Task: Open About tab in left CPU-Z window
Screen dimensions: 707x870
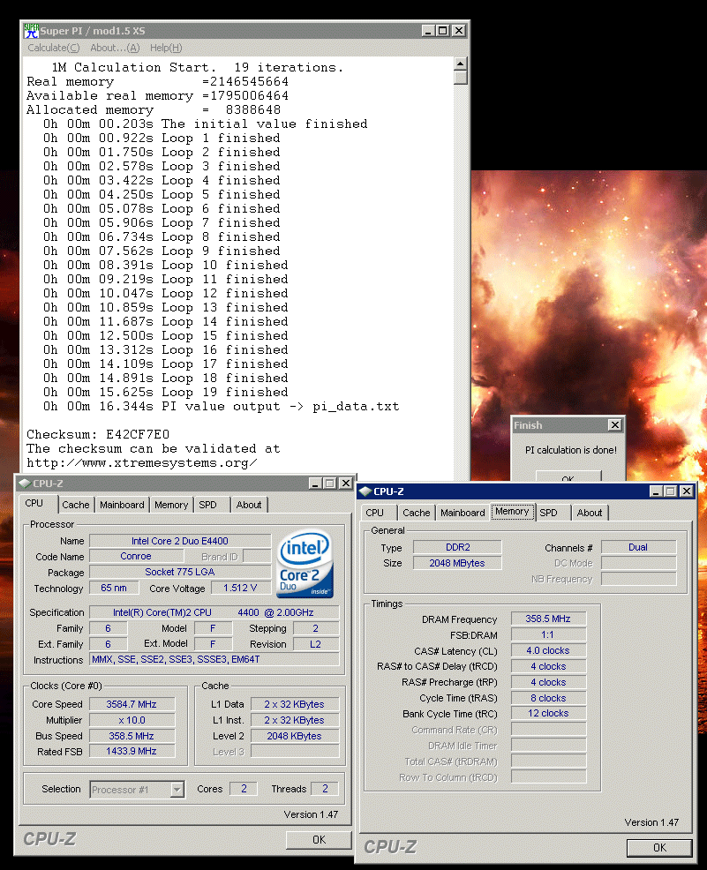Action: (x=249, y=505)
